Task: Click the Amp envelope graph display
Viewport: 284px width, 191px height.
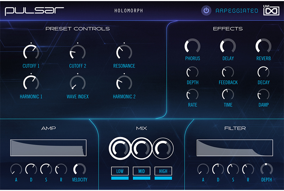Action: tap(48, 147)
